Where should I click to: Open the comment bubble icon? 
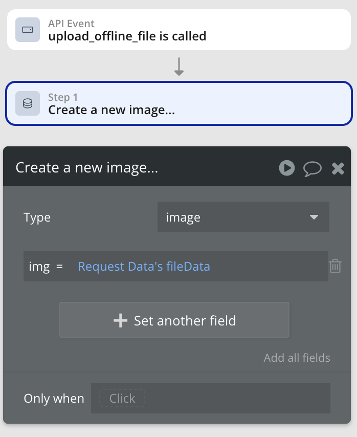point(313,168)
